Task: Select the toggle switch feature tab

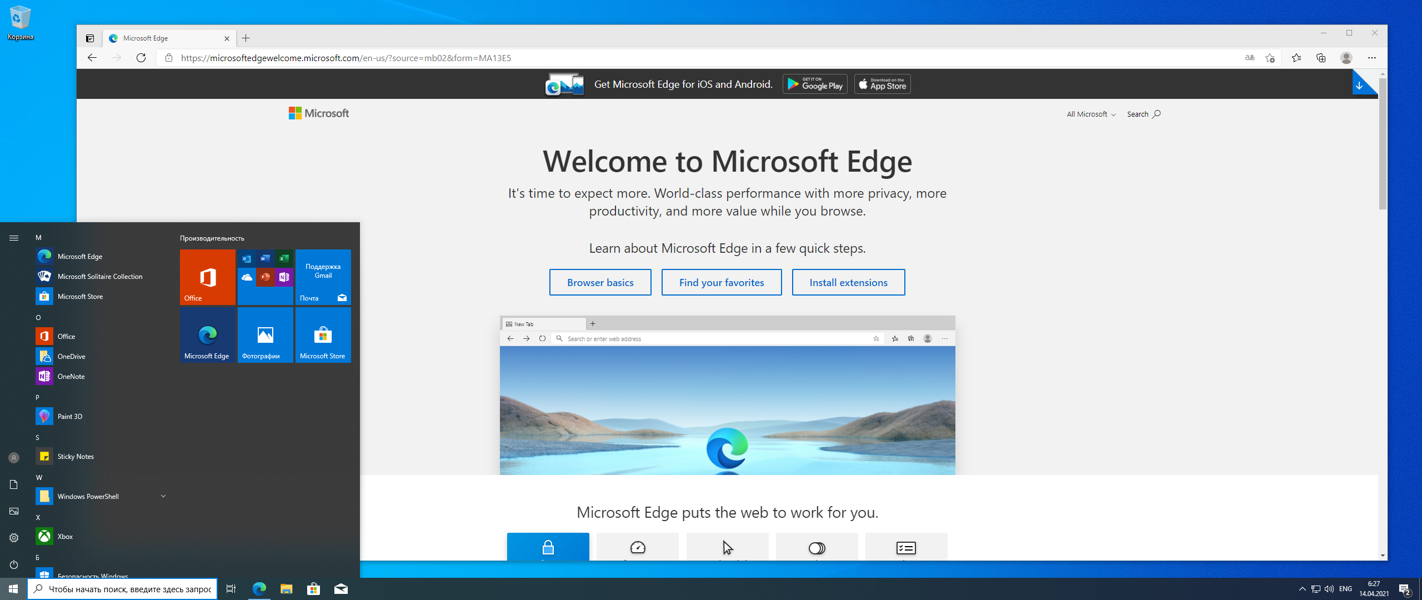Action: click(x=817, y=547)
